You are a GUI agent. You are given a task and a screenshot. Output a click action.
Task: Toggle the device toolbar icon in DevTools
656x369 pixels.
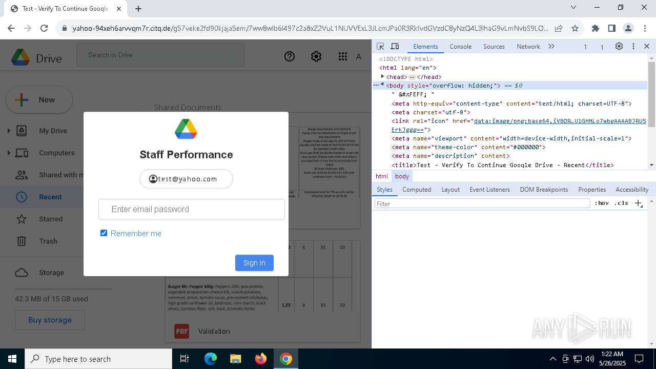pyautogui.click(x=395, y=46)
